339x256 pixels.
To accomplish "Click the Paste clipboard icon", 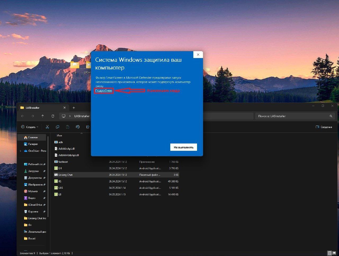I will click(x=68, y=127).
